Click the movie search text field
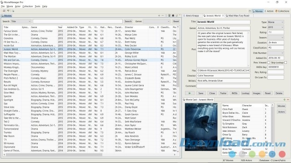The height and width of the screenshot is (163, 291). point(78,21)
